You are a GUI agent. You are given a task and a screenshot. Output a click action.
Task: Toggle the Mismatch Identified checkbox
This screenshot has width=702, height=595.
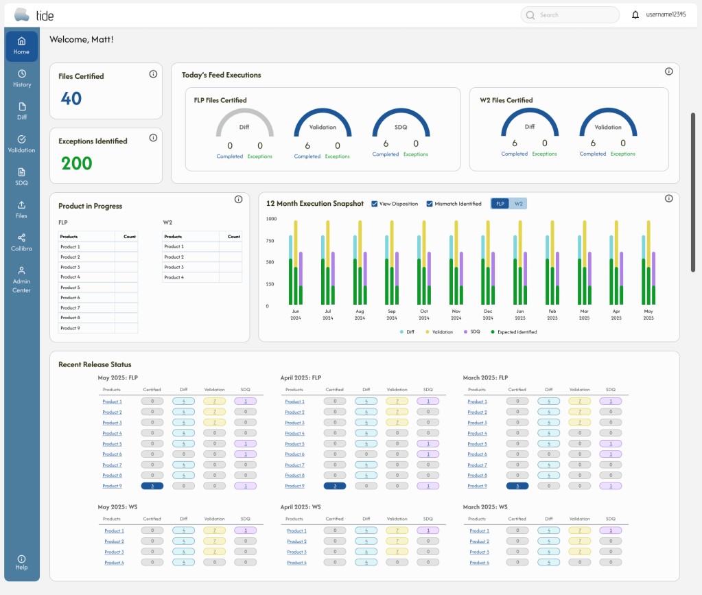430,204
